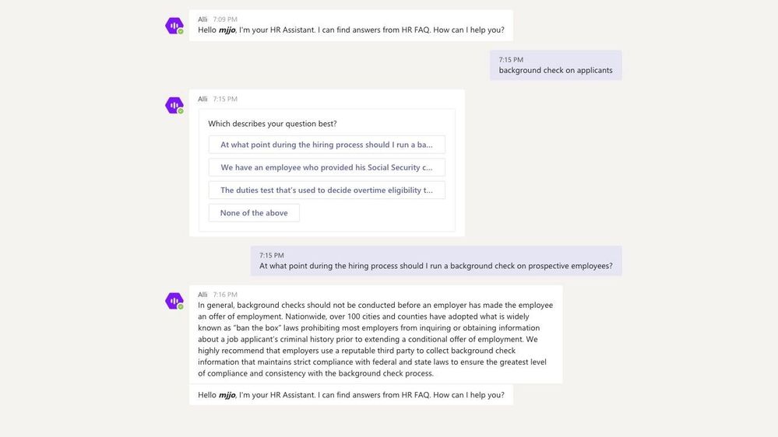
Task: Select the 'employee who provided his Social Security' option
Action: pos(327,167)
